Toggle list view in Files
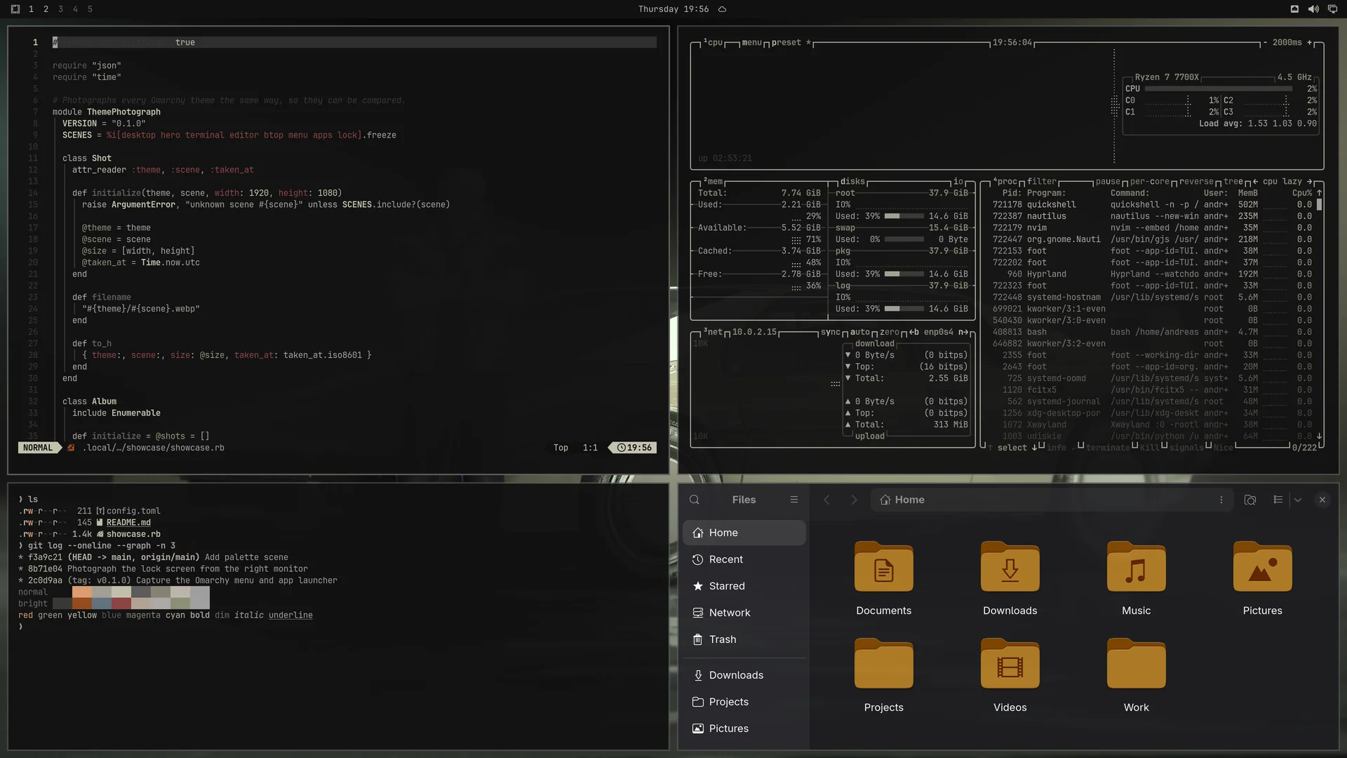The image size is (1347, 758). [x=1278, y=500]
